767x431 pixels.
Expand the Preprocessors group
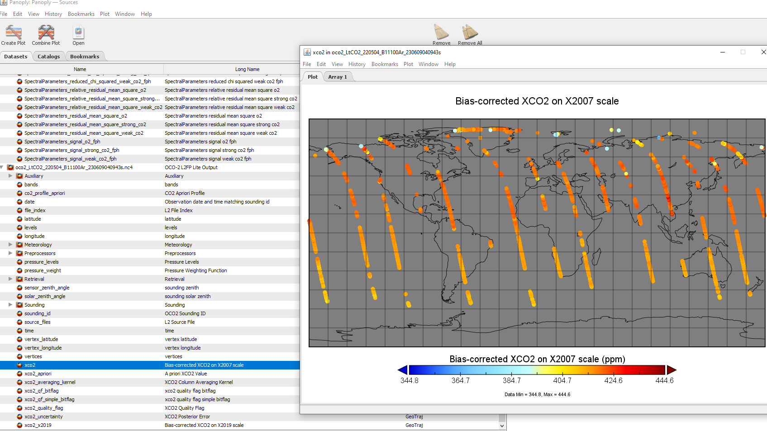click(x=10, y=253)
